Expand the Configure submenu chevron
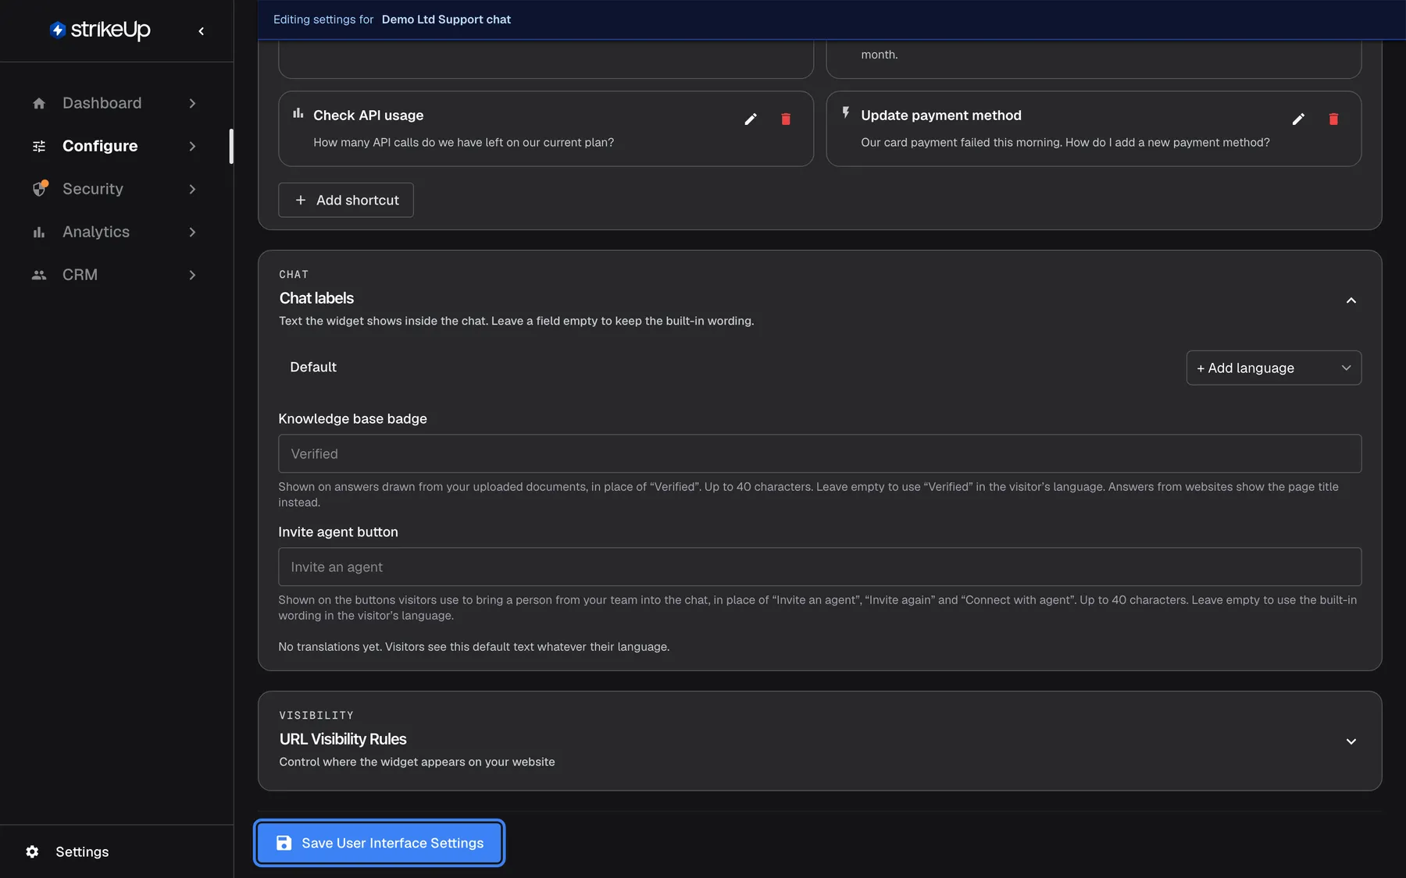1406x878 pixels. point(192,146)
